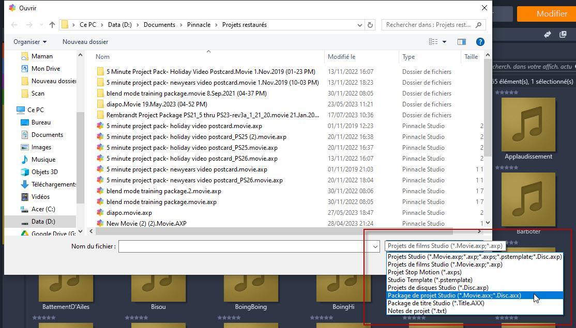This screenshot has height=328, width=576.
Task: Click the export window icon in Pinnacle
Action: 563,34
